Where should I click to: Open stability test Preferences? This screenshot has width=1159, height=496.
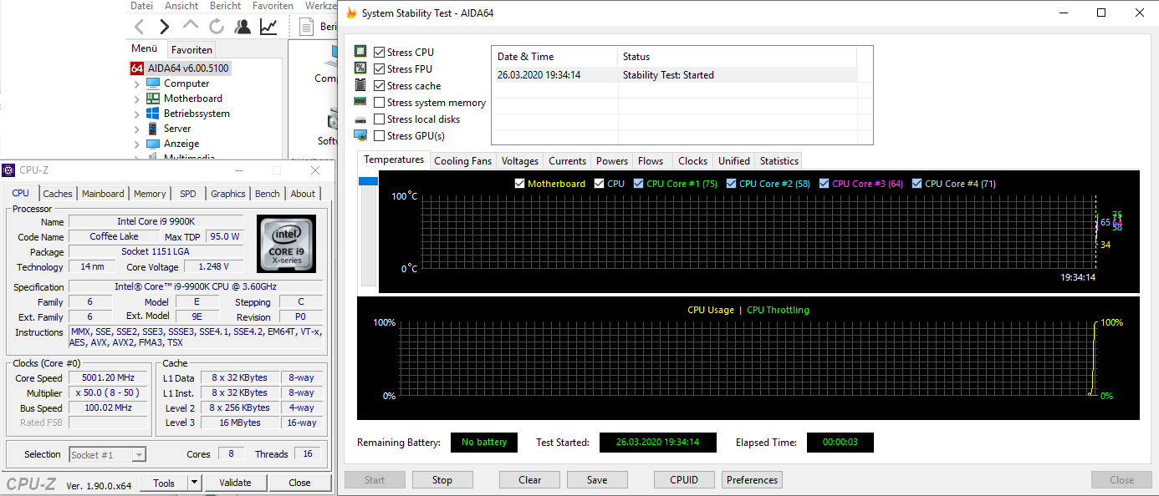(752, 480)
